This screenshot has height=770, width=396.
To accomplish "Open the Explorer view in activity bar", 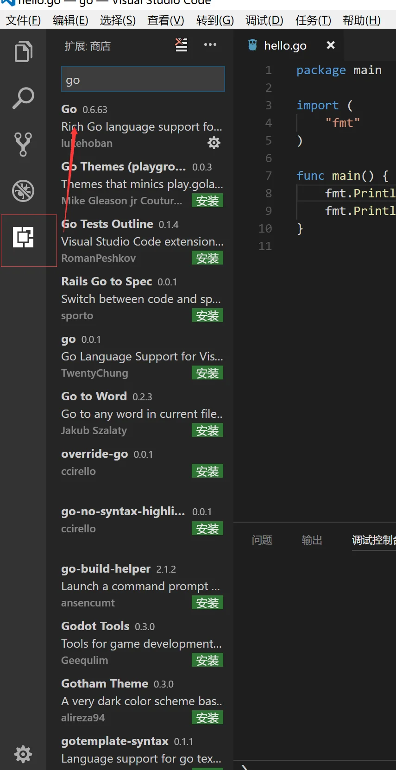I will [23, 51].
